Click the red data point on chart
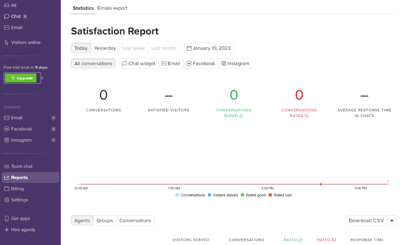The width and height of the screenshot is (411, 245). 321,184
